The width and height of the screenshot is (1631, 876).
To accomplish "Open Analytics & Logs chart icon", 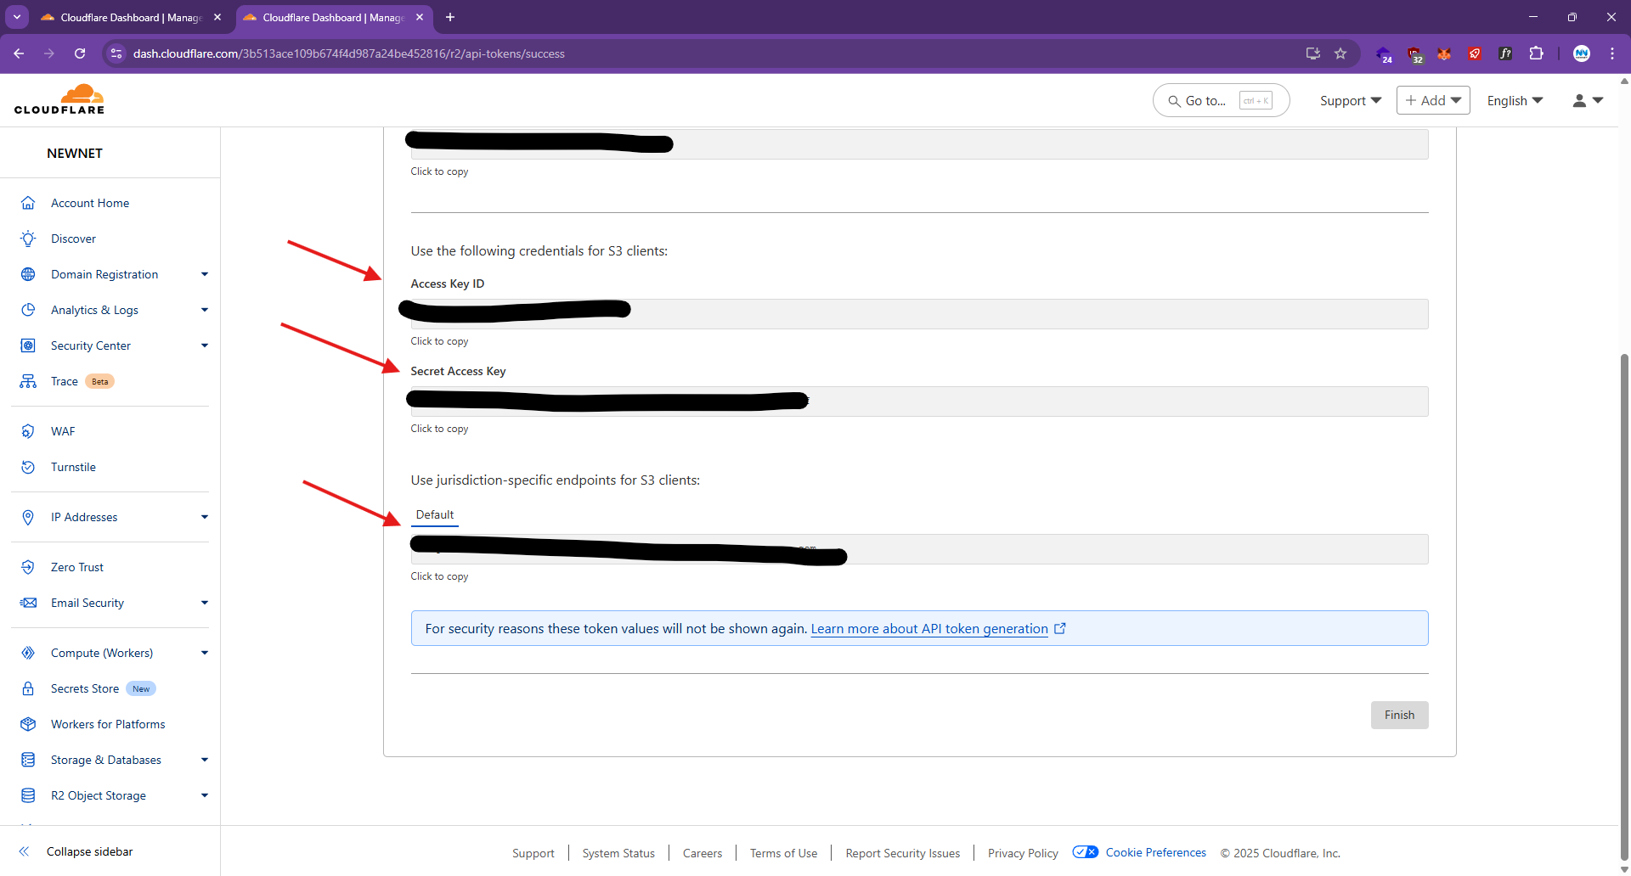I will [28, 310].
